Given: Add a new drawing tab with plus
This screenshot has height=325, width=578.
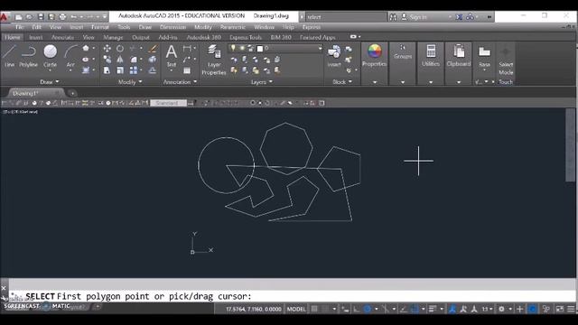Looking at the screenshot, I should (72, 93).
